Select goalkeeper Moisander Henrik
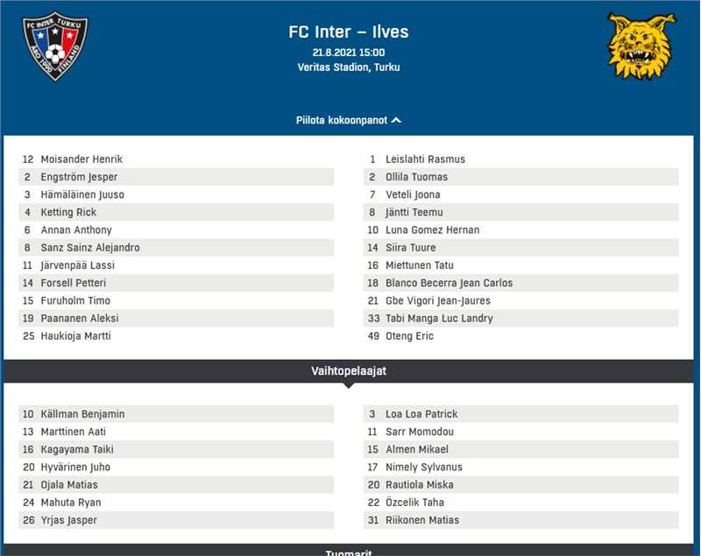 coord(81,159)
